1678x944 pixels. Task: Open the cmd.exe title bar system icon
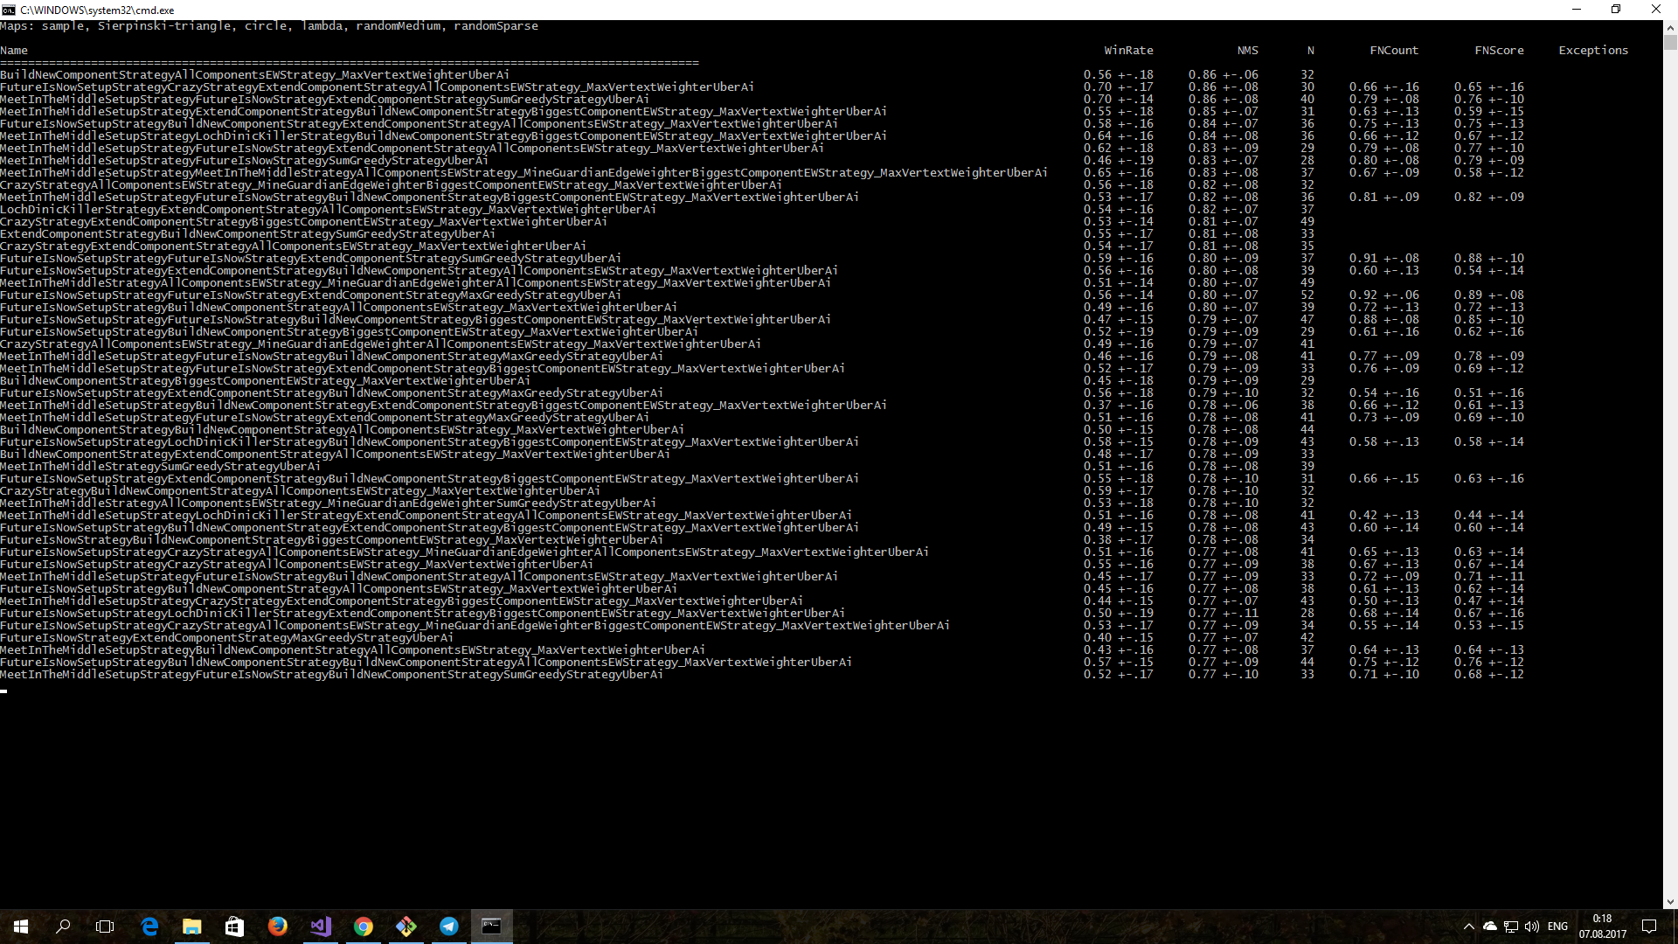tap(9, 10)
